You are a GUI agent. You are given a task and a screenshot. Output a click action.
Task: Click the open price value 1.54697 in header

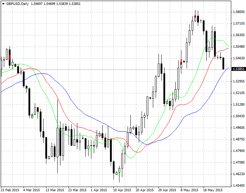coord(37,3)
